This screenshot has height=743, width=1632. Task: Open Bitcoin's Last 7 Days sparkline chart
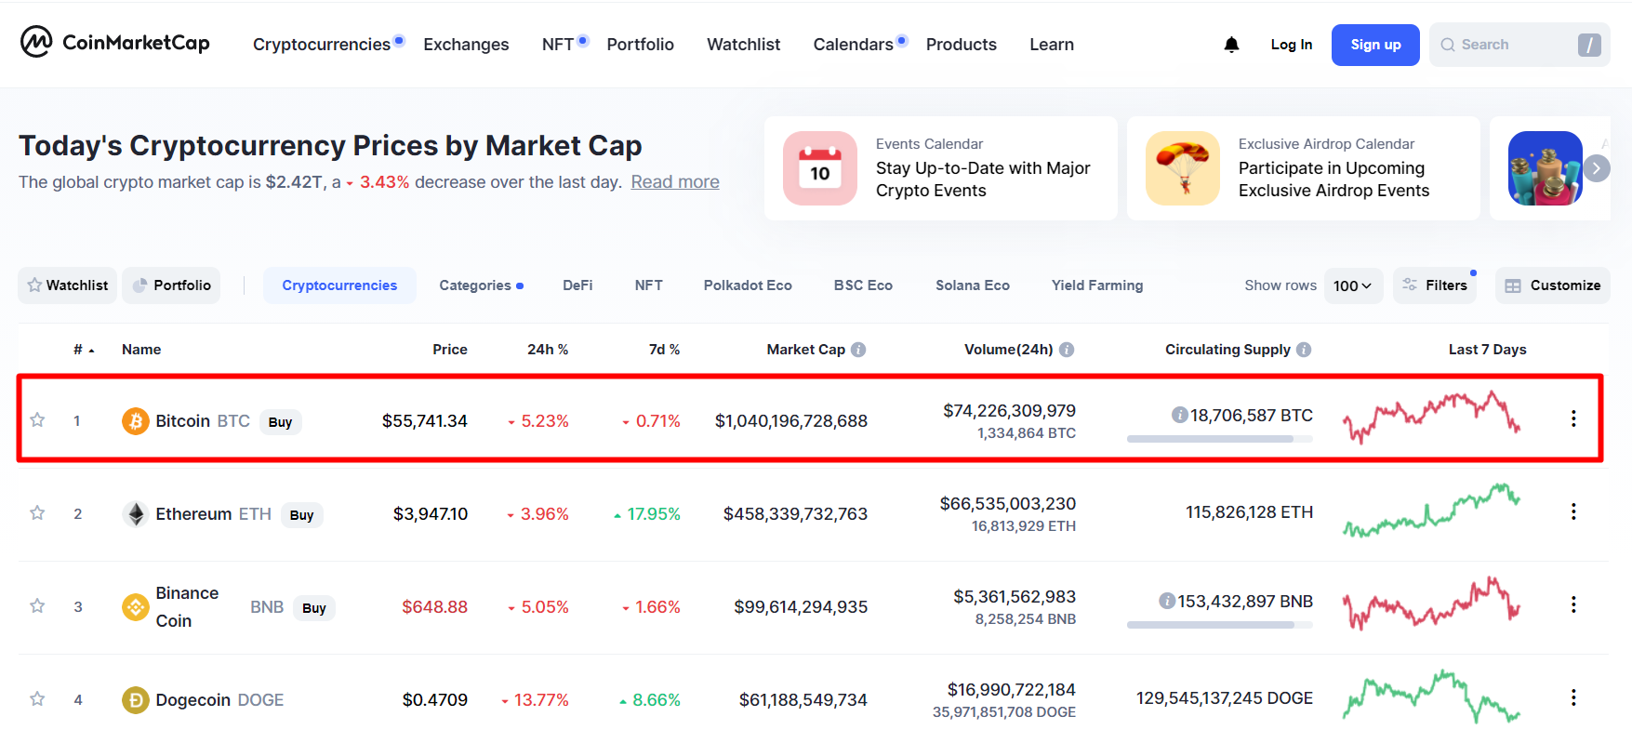[1432, 416]
